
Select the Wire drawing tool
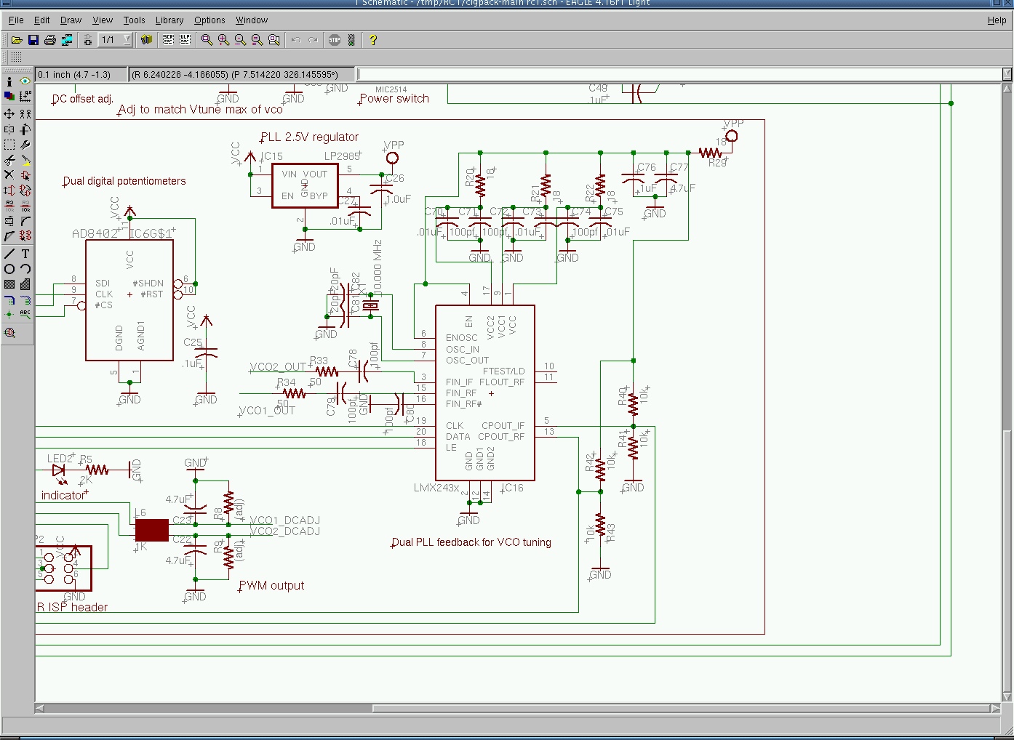(x=9, y=254)
